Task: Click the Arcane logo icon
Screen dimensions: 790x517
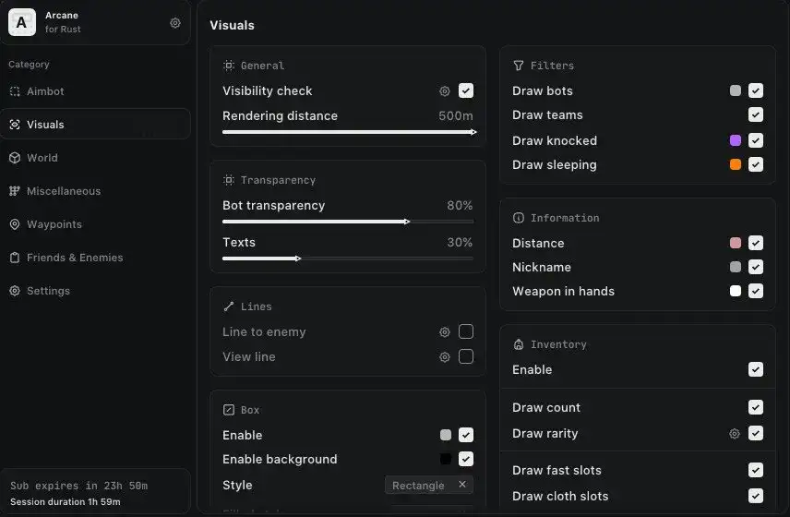Action: [22, 22]
